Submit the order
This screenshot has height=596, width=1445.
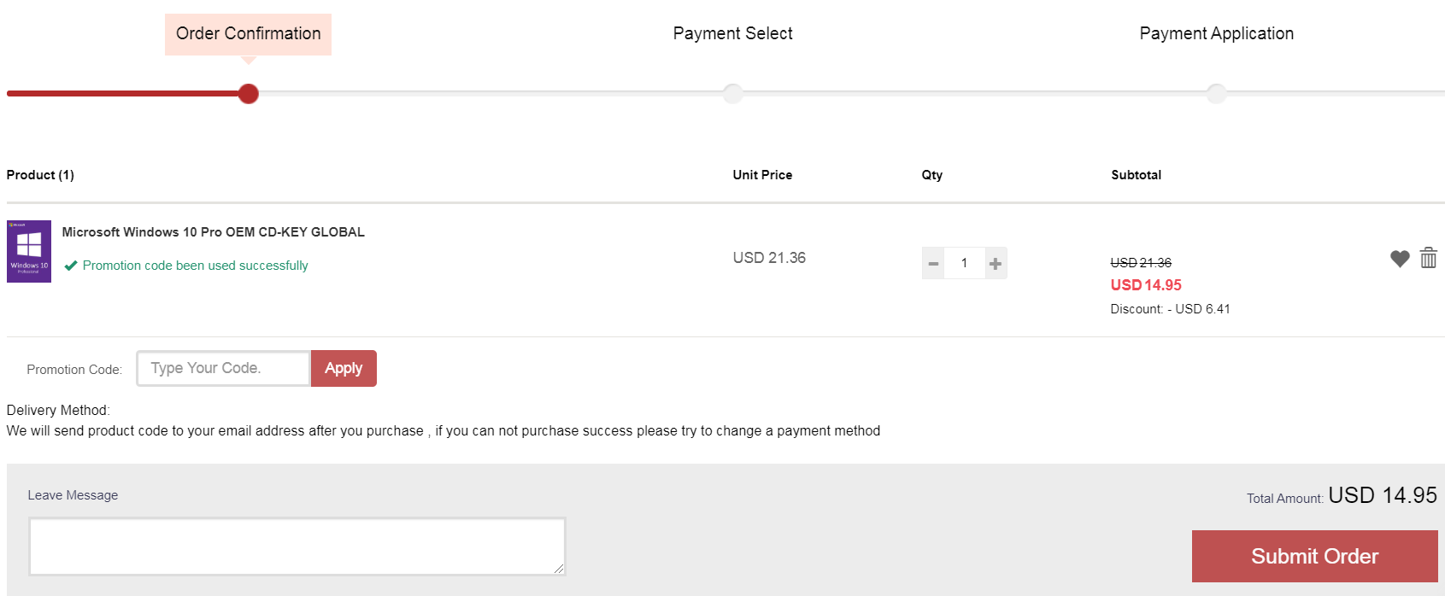(x=1314, y=557)
